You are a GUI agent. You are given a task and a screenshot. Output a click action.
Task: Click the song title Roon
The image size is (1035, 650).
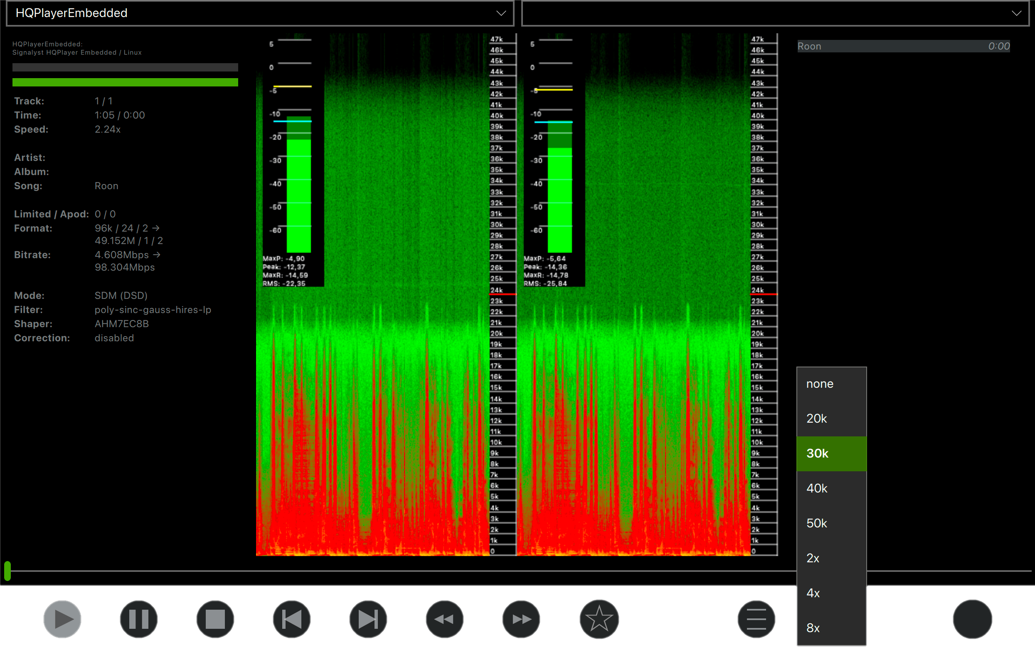(106, 186)
